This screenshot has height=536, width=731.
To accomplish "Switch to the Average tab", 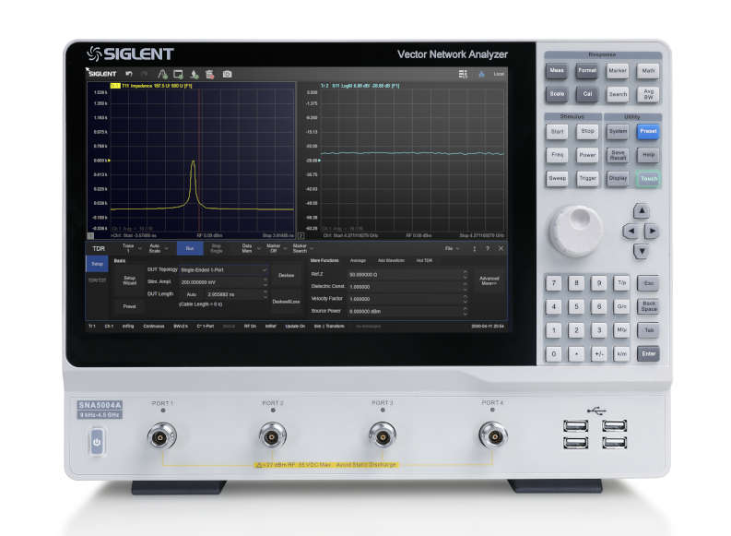I will tap(358, 260).
